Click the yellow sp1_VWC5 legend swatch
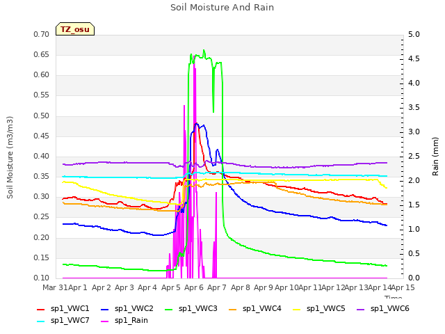Screen dimensions: 445x334 tap(297, 309)
